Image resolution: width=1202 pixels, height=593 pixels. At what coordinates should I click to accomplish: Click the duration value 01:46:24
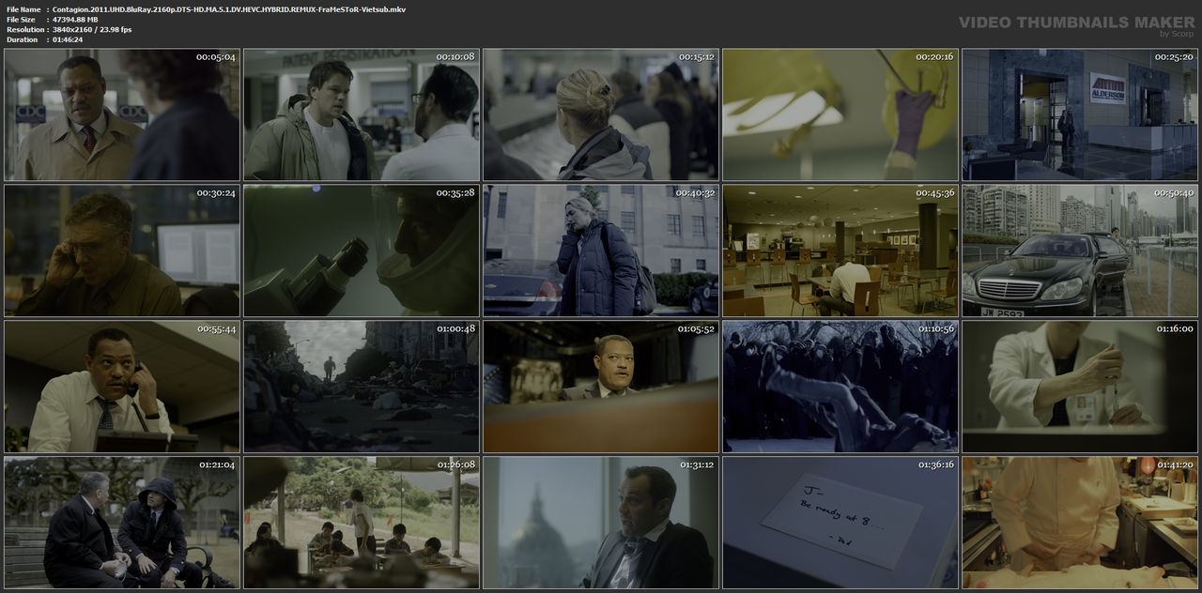pos(68,40)
